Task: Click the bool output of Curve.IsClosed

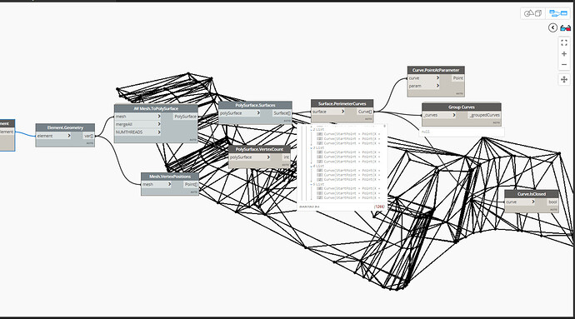Action: coord(552,202)
